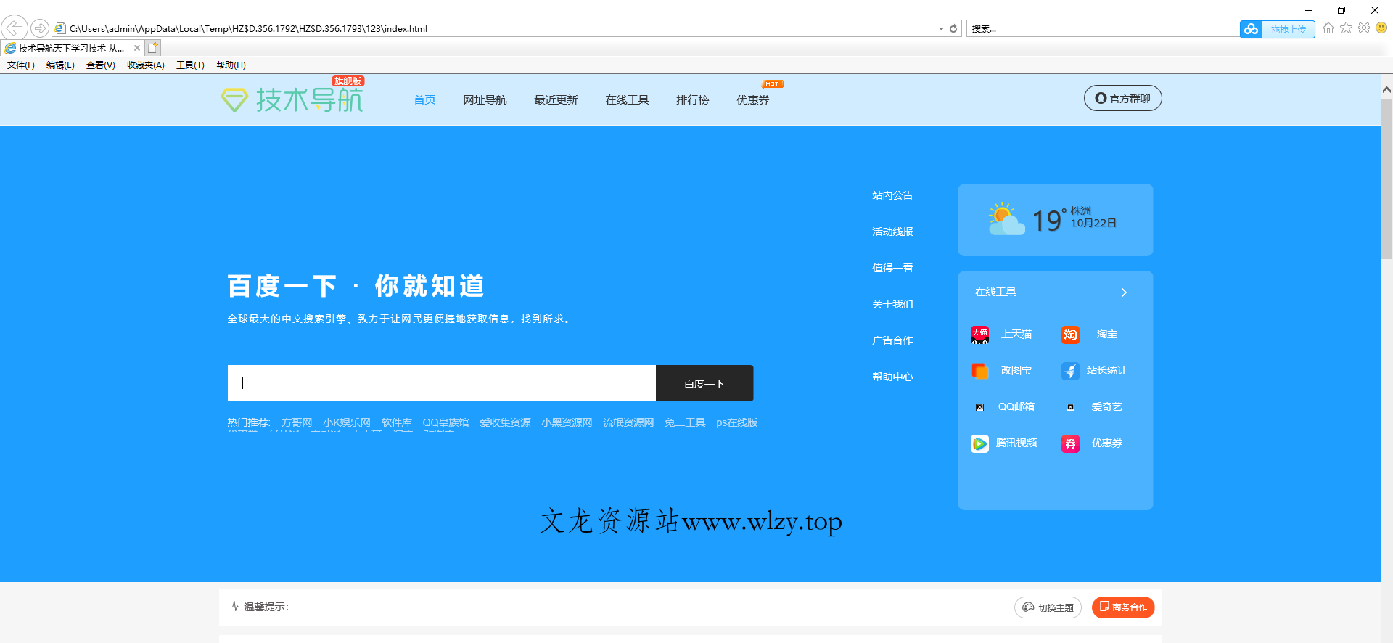Screen dimensions: 1393x643
Task: Open a new browser tab
Action: 152,48
